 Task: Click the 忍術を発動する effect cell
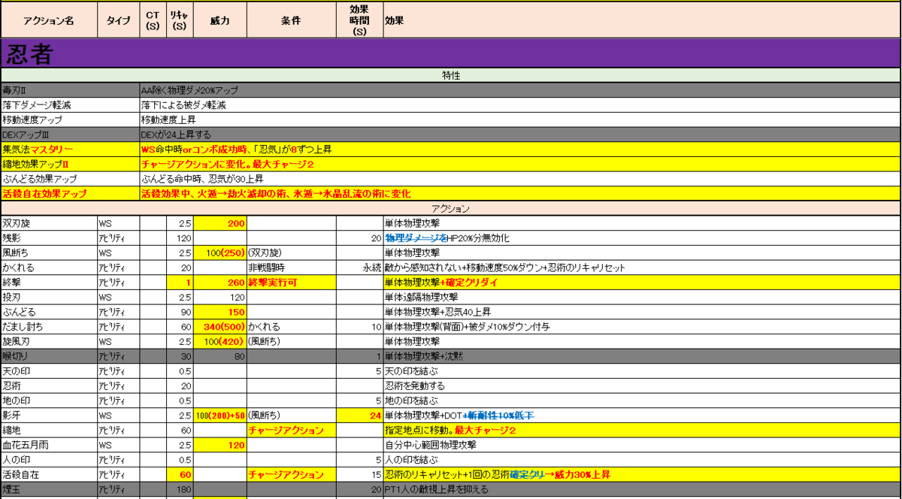tap(641, 386)
